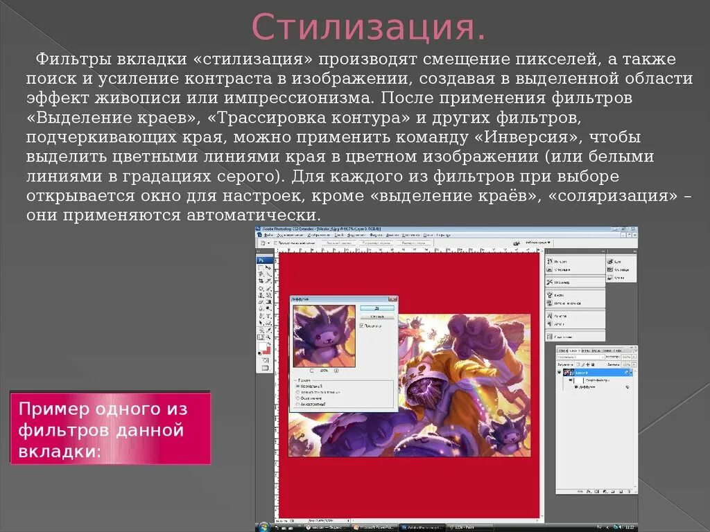Zoom in the Диффузия preview (plus)

click(336, 371)
